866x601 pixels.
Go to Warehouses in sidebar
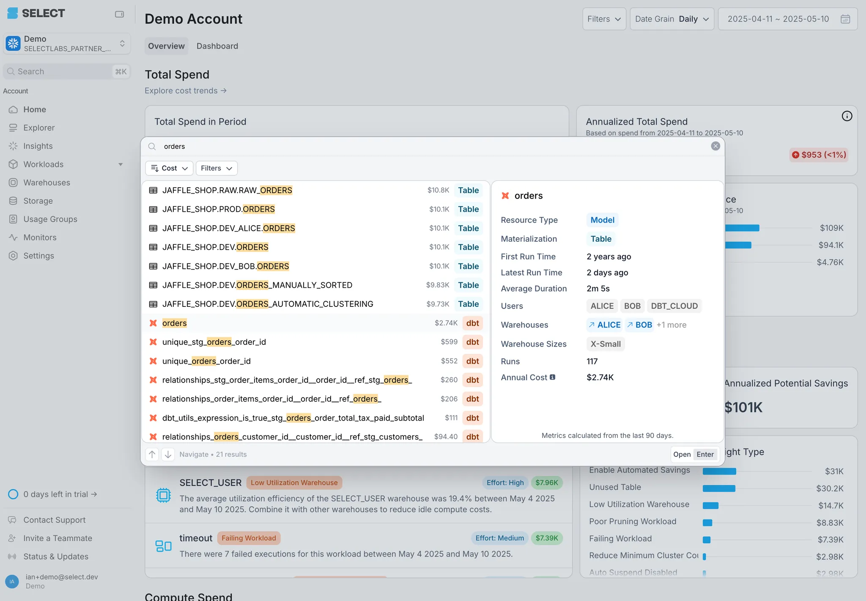[x=47, y=183]
